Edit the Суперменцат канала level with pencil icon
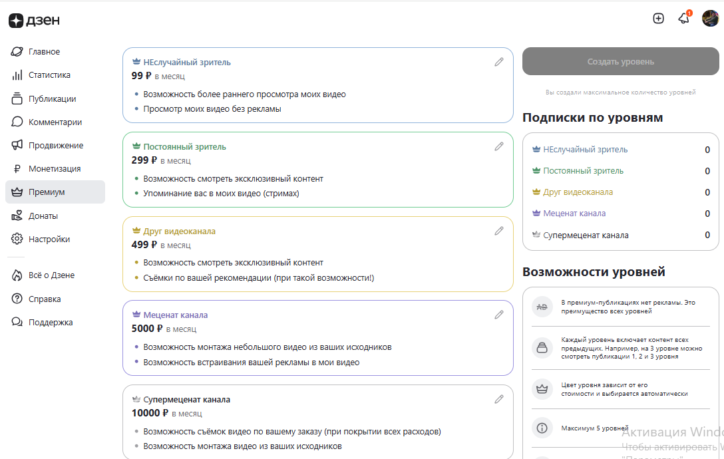724x459 pixels. 499,399
